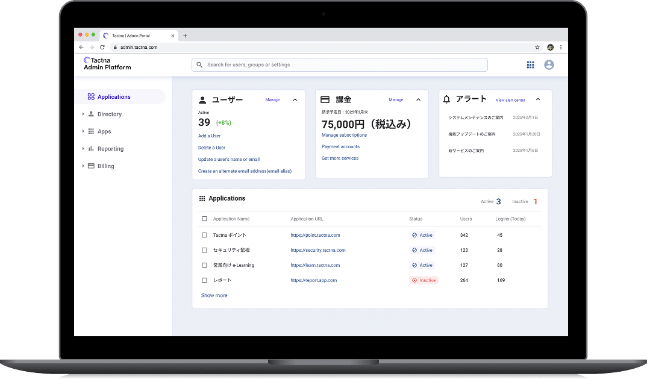Image resolution: width=647 pixels, height=379 pixels.
Task: Expand the Apps tree arrow
Action: tap(83, 131)
